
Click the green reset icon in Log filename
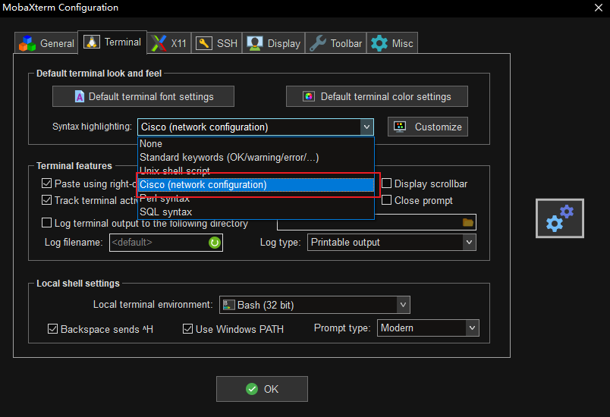(215, 243)
